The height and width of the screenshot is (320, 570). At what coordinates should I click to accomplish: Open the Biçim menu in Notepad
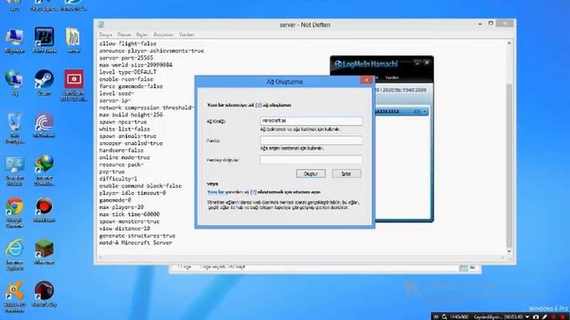(142, 35)
